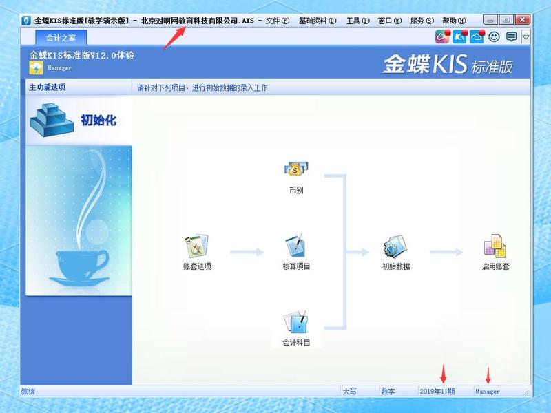Click the blue K toolbar icon
The width and height of the screenshot is (551, 413).
[459, 36]
